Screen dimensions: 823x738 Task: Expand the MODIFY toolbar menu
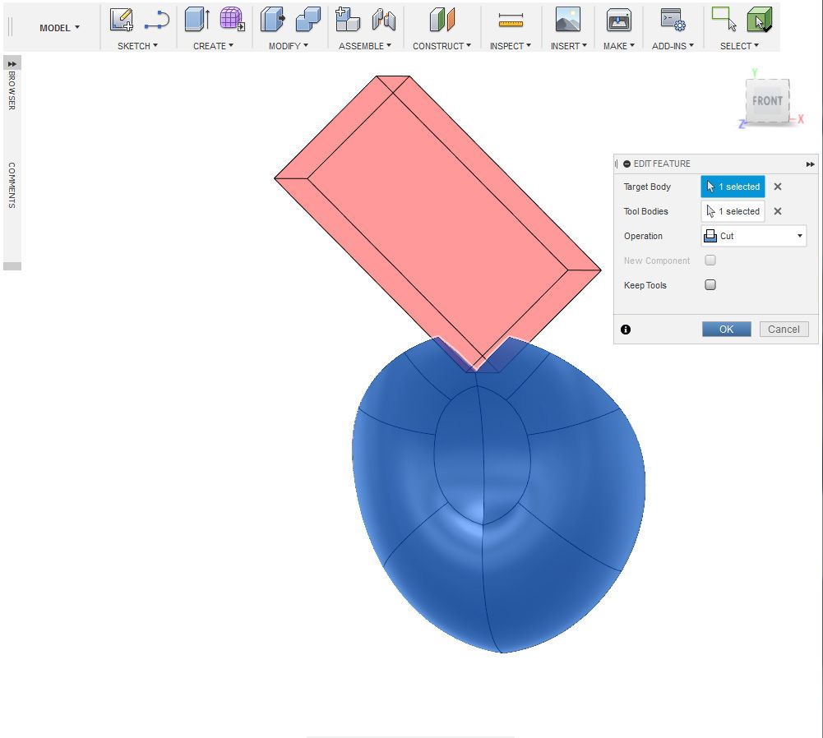[287, 46]
